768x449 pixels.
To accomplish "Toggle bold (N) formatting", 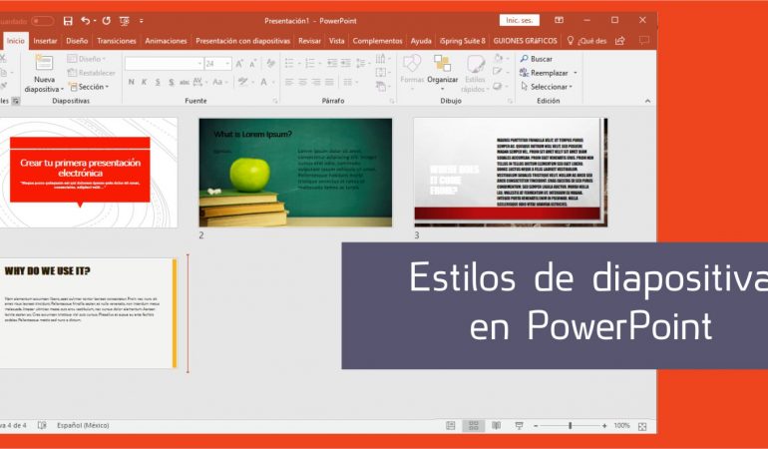I will point(131,82).
